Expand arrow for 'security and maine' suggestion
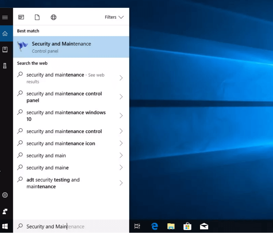The width and height of the screenshot is (273, 233). [x=121, y=168]
